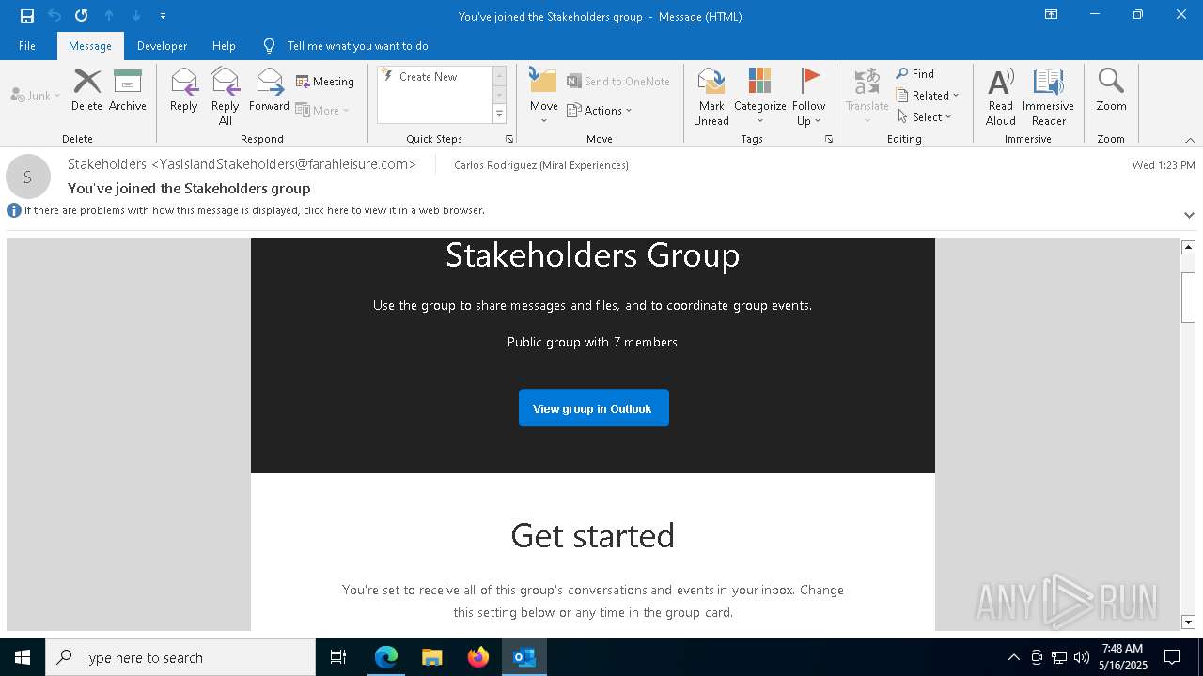The width and height of the screenshot is (1203, 676).
Task: Click Tell me what you want to do
Action: [357, 45]
